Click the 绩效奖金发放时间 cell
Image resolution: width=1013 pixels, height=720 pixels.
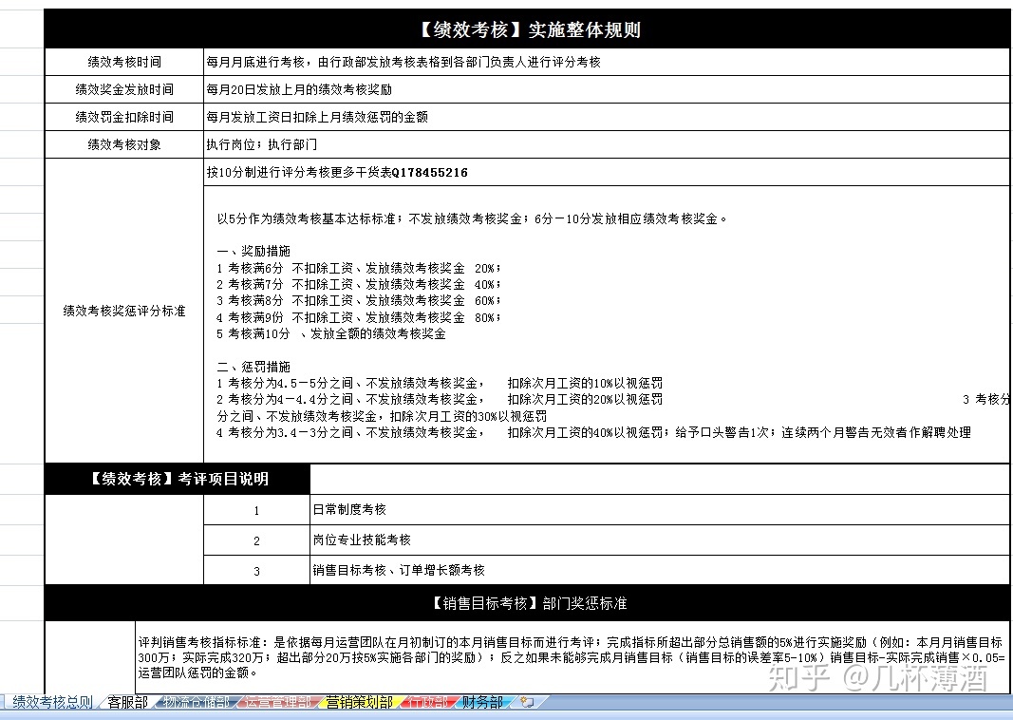pyautogui.click(x=122, y=90)
